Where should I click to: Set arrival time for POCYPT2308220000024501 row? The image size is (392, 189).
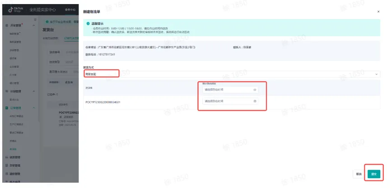tap(230, 101)
